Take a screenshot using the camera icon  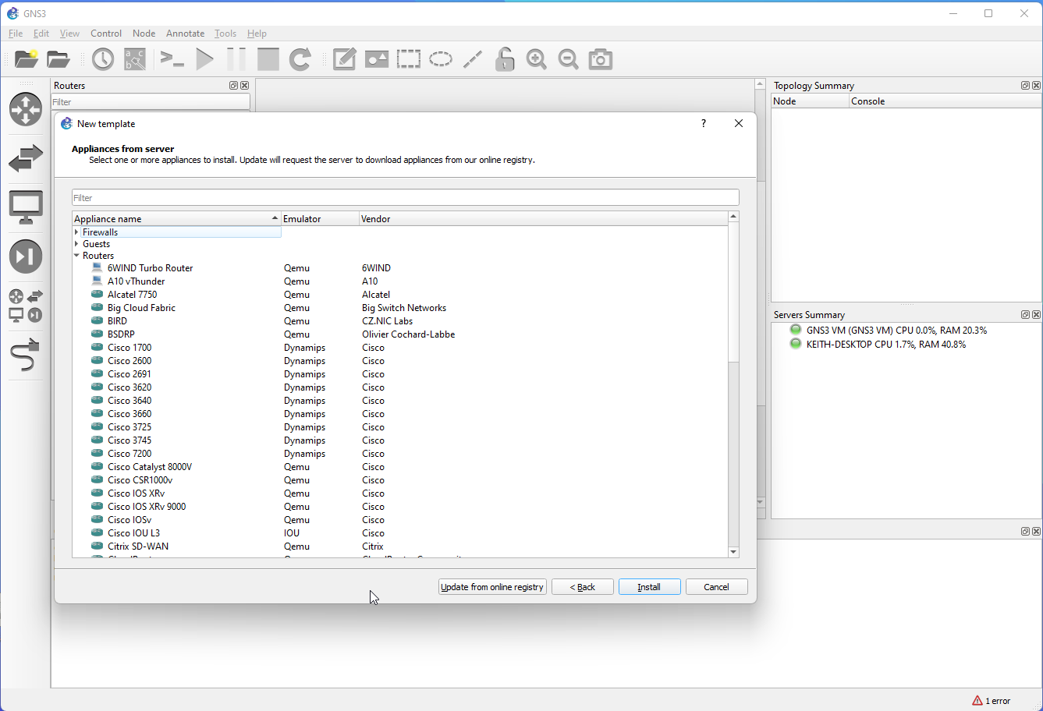pos(600,58)
